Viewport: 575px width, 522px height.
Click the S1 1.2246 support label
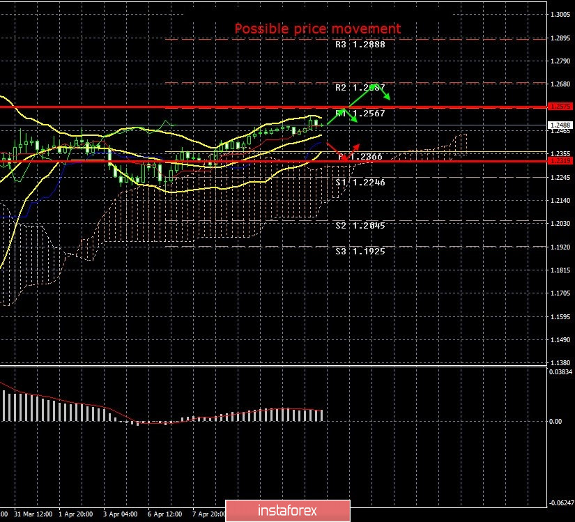(360, 182)
